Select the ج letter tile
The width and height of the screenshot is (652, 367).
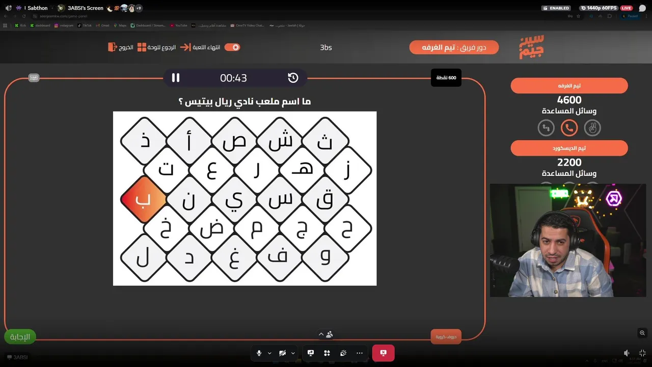(x=303, y=228)
